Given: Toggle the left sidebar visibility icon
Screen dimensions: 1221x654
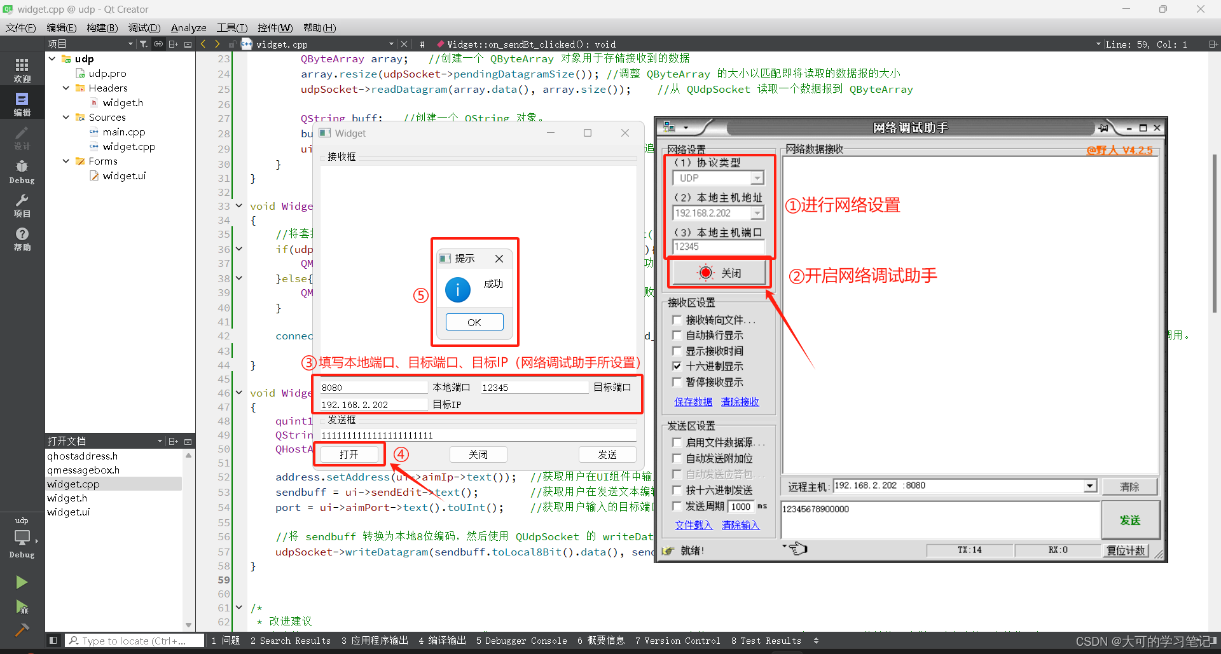Looking at the screenshot, I should (53, 641).
